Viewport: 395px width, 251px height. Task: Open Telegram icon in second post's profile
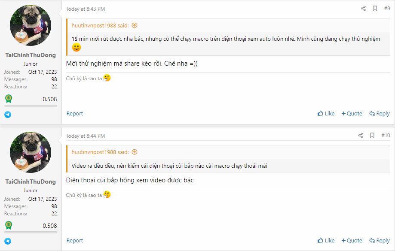pyautogui.click(x=8, y=241)
